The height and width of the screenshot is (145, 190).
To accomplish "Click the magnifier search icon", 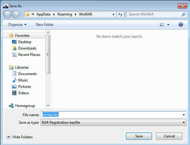I will pyautogui.click(x=184, y=14).
